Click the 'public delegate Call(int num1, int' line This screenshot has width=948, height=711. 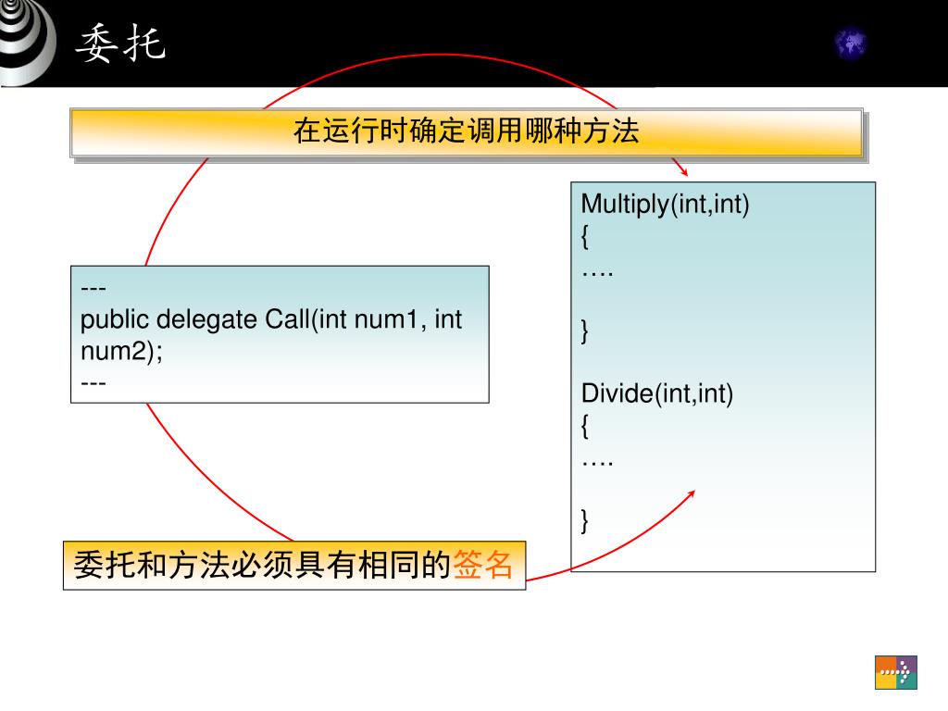(x=271, y=319)
